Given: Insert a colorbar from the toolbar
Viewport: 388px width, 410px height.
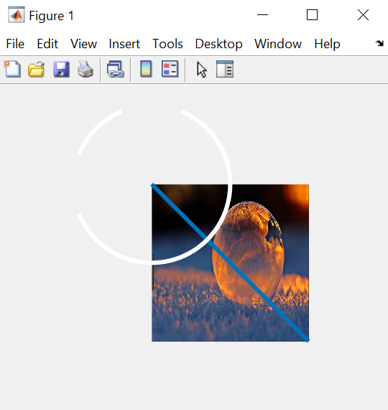Looking at the screenshot, I should tap(146, 69).
